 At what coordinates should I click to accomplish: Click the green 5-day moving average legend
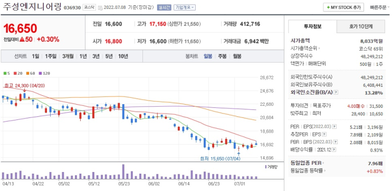coord(6,73)
